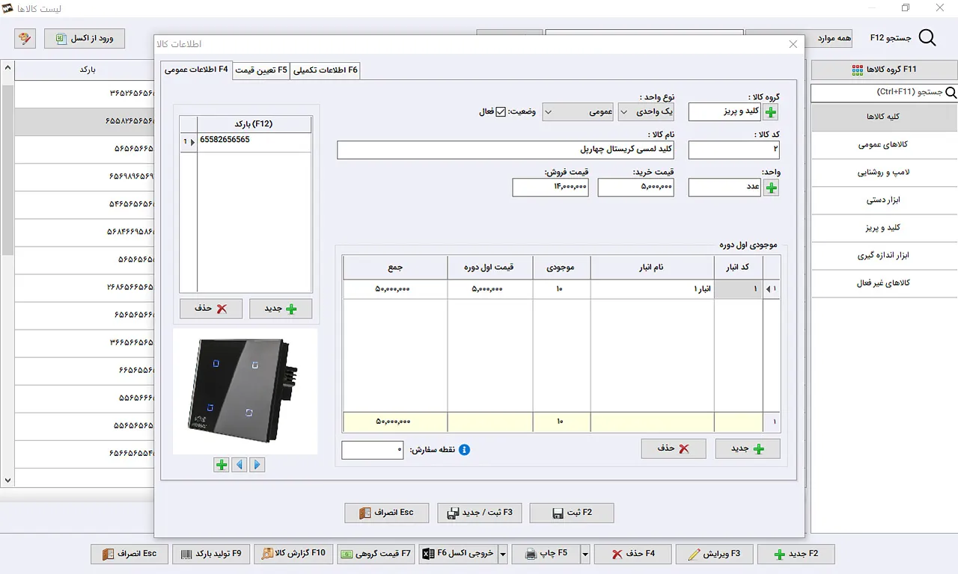Create new item with F2 جدید button

click(796, 554)
